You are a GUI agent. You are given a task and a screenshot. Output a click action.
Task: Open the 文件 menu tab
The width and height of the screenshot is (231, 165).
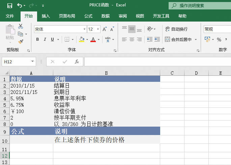pos(10,16)
